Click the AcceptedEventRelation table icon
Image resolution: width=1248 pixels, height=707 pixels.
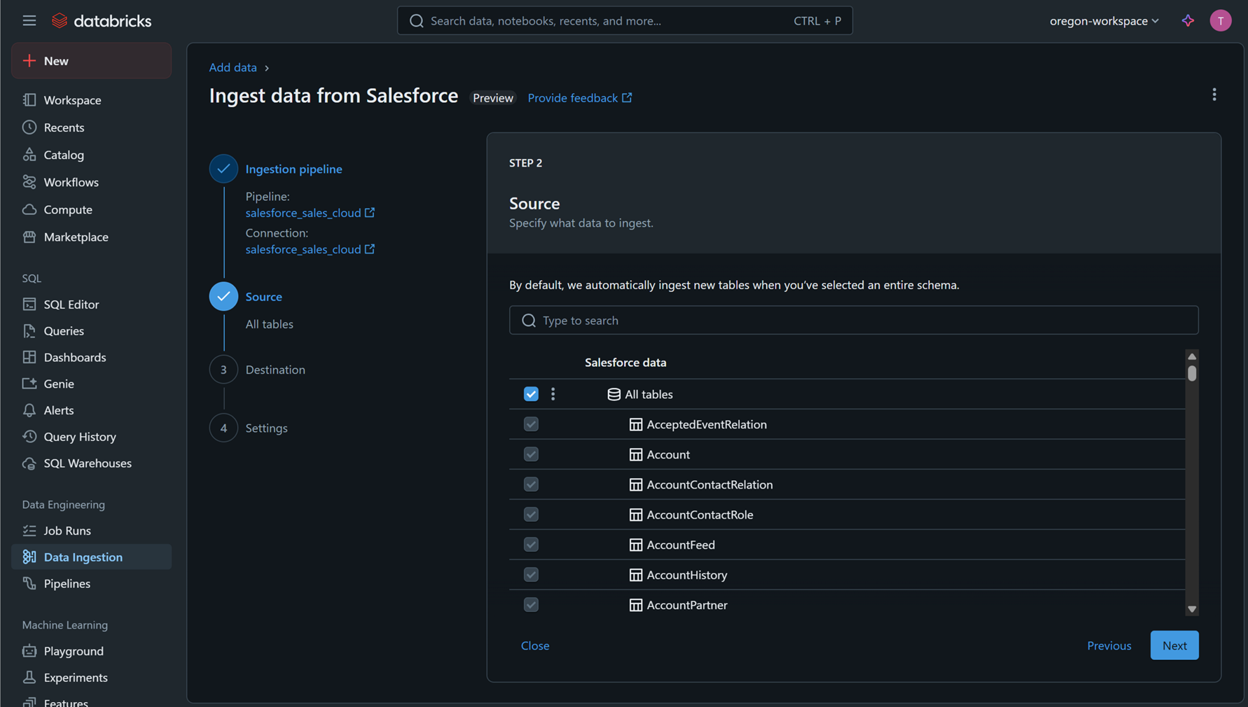pos(635,424)
